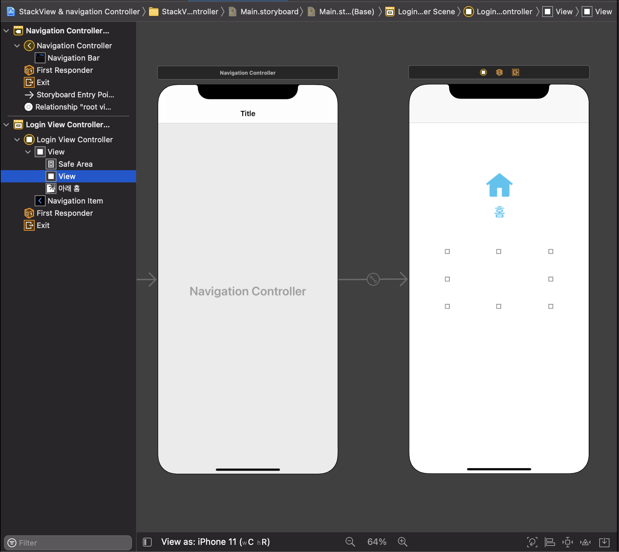Hide the document outline panel
This screenshot has height=552, width=619.
(147, 542)
